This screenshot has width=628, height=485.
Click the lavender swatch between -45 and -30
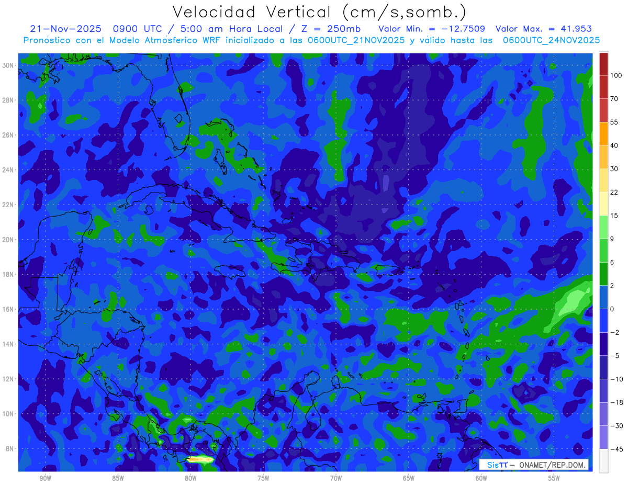pos(603,437)
